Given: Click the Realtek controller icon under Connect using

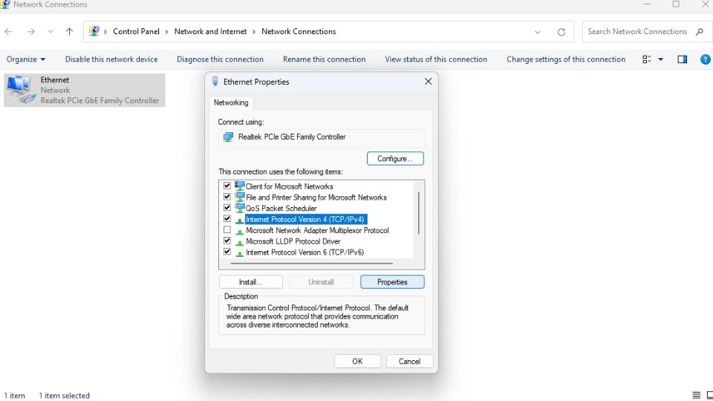Looking at the screenshot, I should coord(228,137).
